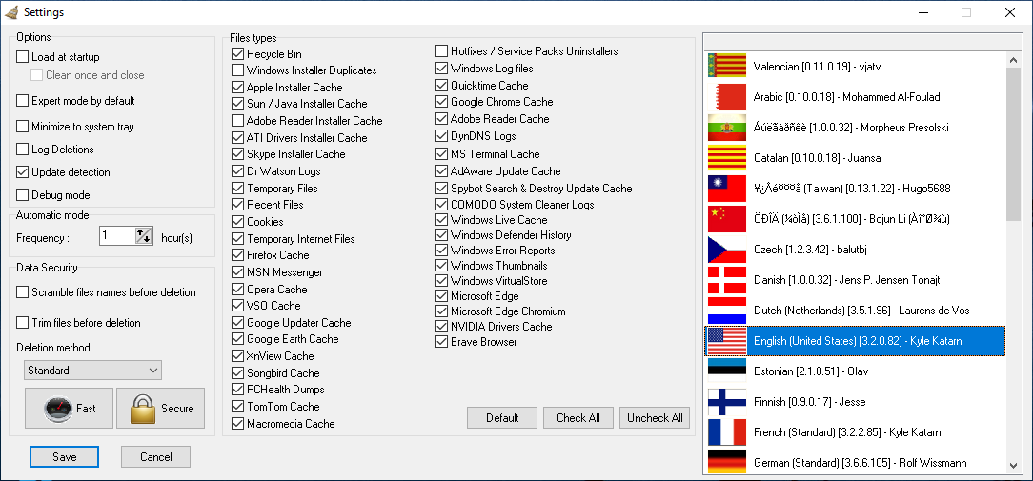Uncheck Cookies checkbox
This screenshot has height=481, width=1033.
[x=238, y=221]
